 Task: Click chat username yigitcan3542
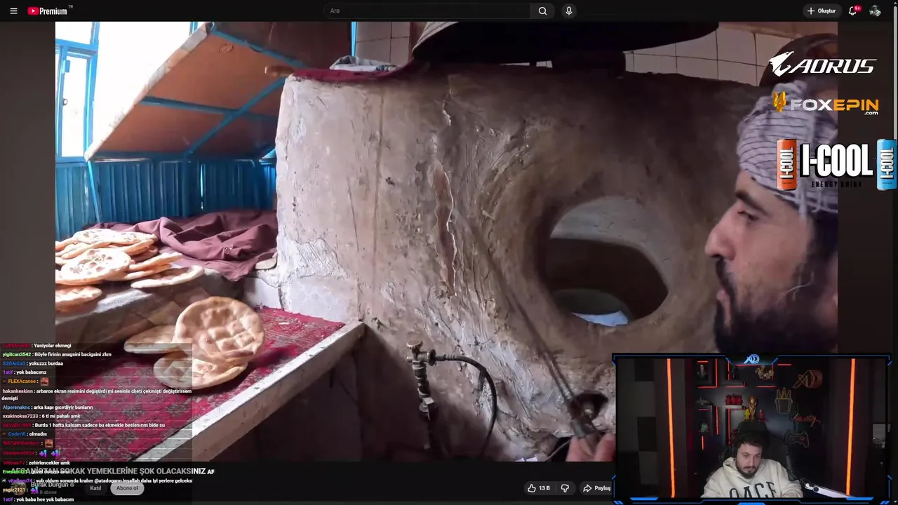[x=17, y=354]
